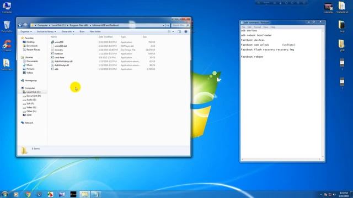
Task: Click Program Files (x86) in address breadcrumb
Action: (x=79, y=25)
